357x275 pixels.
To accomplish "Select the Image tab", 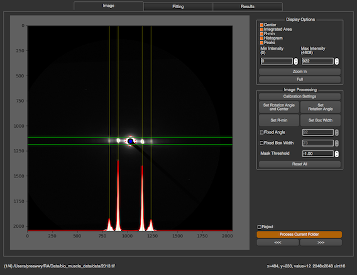I will click(x=109, y=6).
